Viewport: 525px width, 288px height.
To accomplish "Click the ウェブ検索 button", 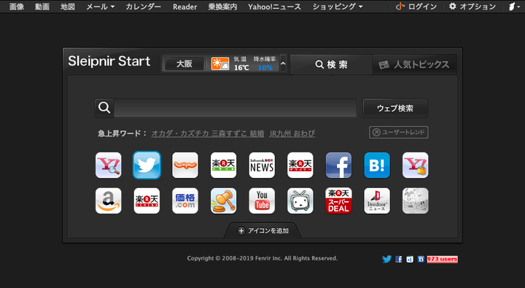I will (x=395, y=108).
